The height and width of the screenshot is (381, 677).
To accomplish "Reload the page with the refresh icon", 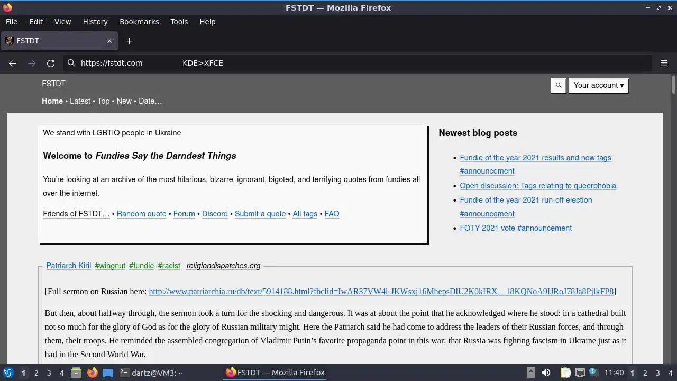I will click(x=51, y=63).
